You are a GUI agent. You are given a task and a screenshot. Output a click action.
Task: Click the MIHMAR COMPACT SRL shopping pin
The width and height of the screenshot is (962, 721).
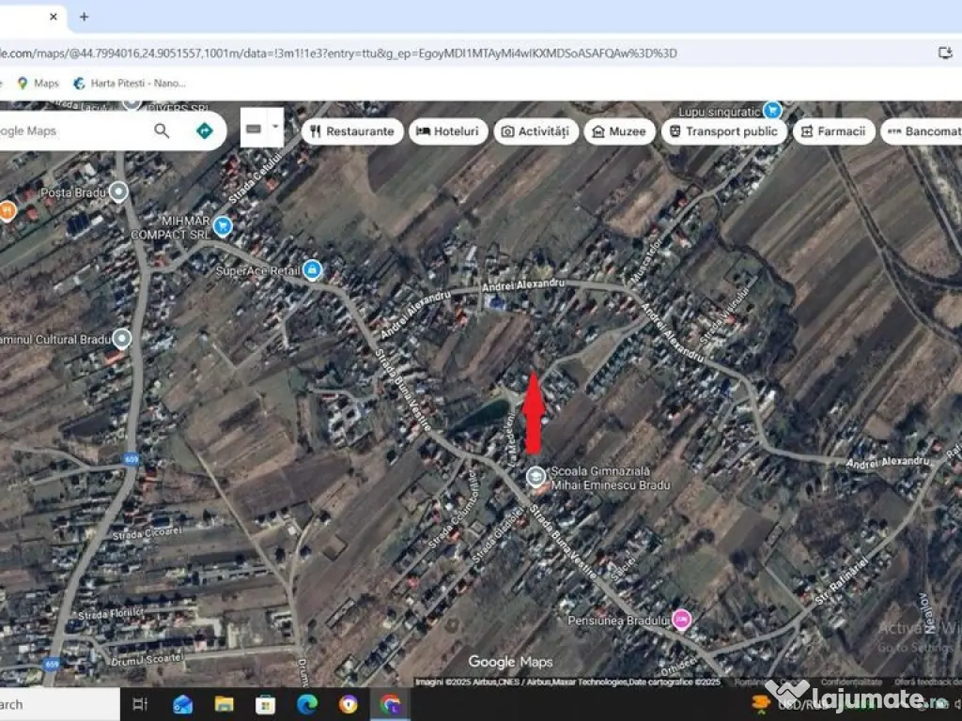[x=222, y=225]
